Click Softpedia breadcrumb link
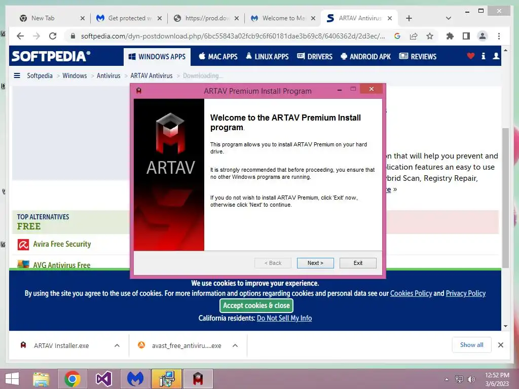The height and width of the screenshot is (389, 519). 40,76
